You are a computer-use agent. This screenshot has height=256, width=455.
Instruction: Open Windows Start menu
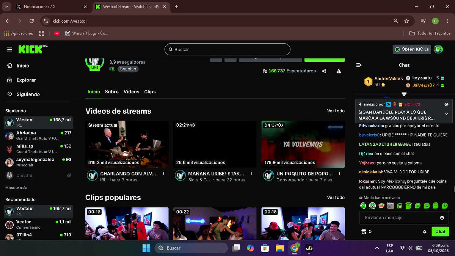146,248
